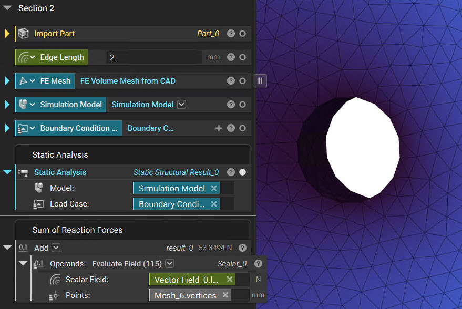Toggle visibility circle of FE Mesh block
462x309 pixels.
pos(242,81)
